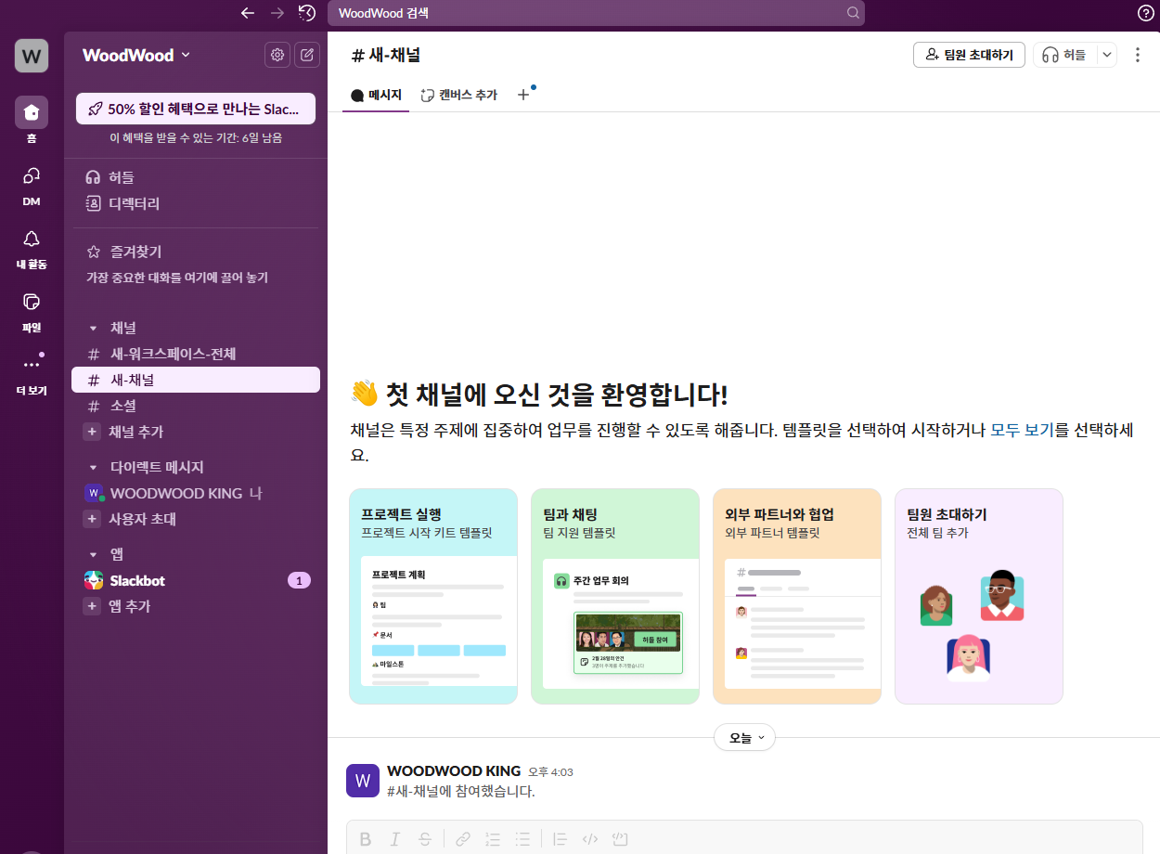Click the plus icon beside 앱 추가

click(x=92, y=606)
